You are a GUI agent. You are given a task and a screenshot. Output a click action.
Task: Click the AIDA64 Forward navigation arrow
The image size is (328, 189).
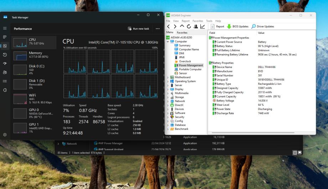point(175,26)
